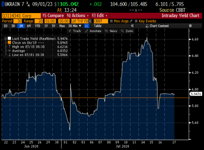The height and width of the screenshot is (150, 204).
Task: Open the Actions dropdown menu
Action: pos(78,15)
